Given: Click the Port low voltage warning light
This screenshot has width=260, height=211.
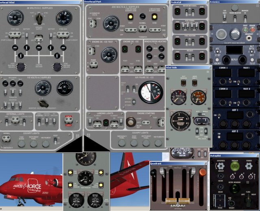Looking at the screenshot, I should [x=130, y=17].
